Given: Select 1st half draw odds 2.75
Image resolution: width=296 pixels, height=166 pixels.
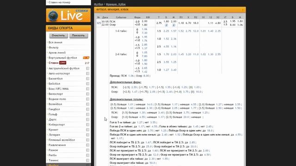Looking at the screenshot, I should click(x=188, y=31).
